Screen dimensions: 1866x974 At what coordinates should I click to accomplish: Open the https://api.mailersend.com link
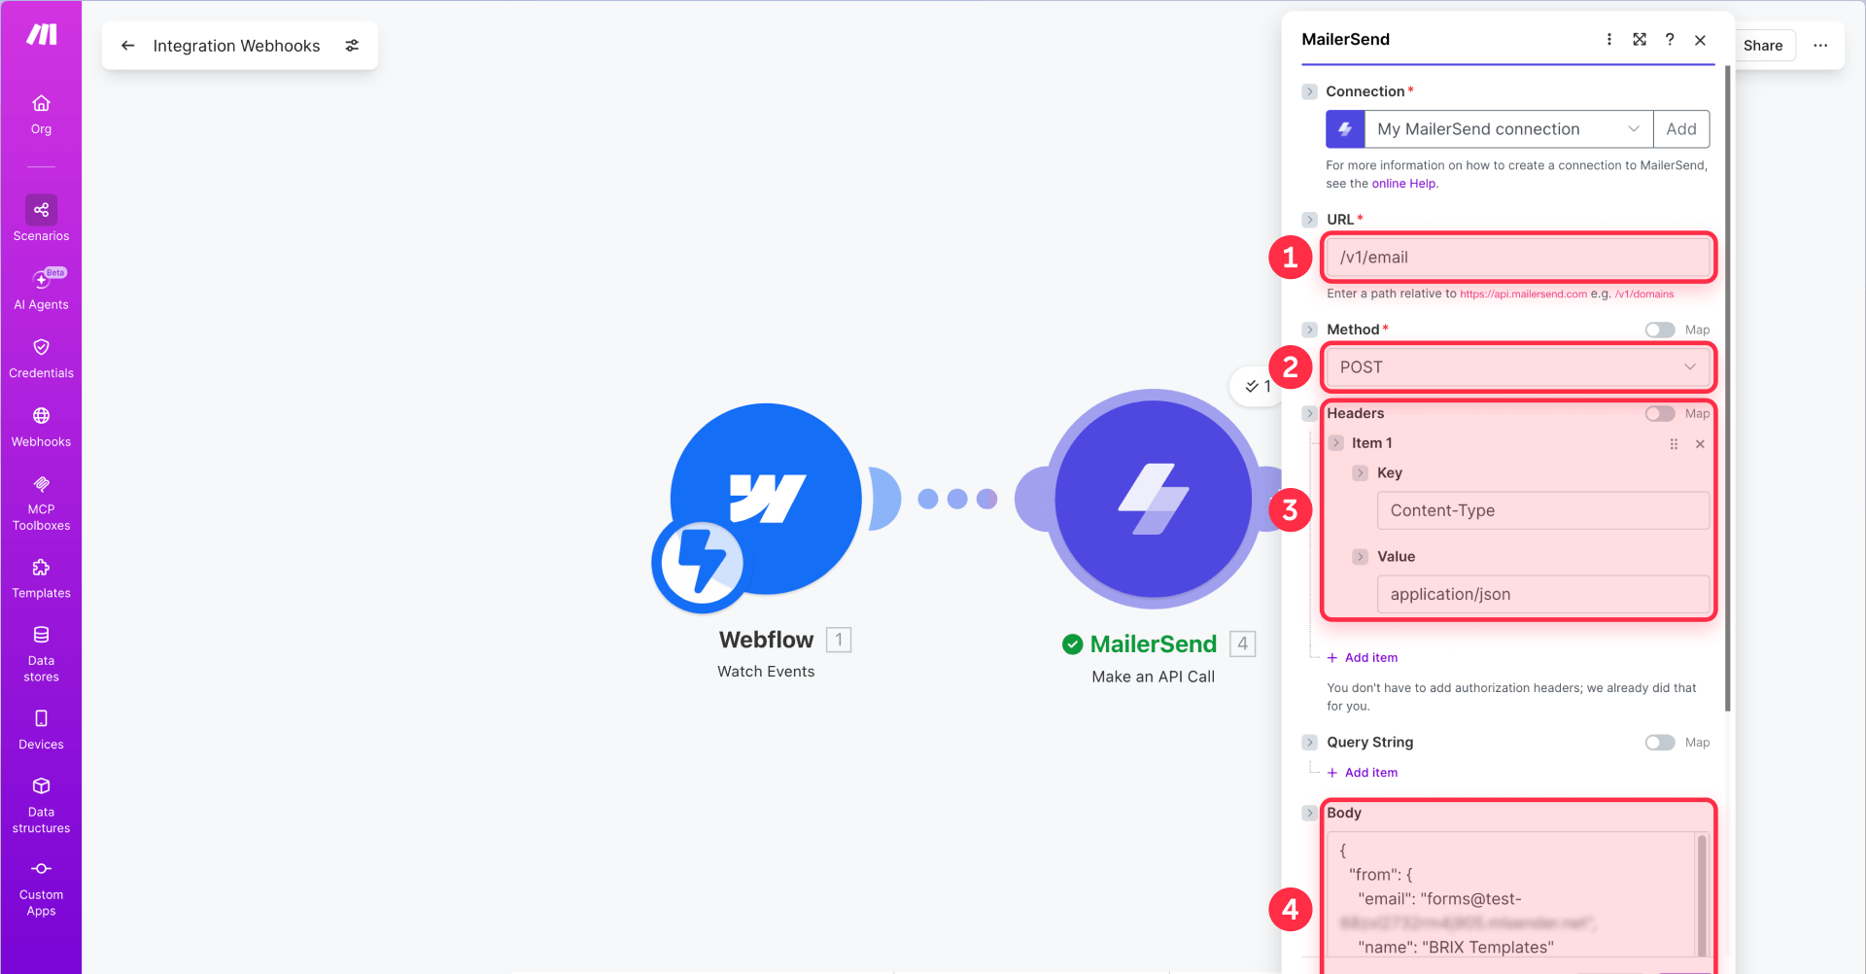[1523, 294]
